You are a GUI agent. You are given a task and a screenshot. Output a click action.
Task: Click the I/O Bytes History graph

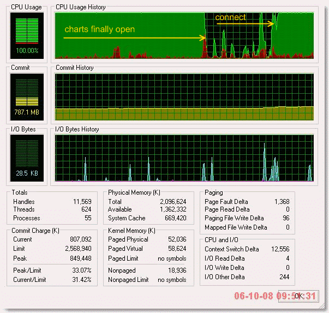[x=184, y=158]
